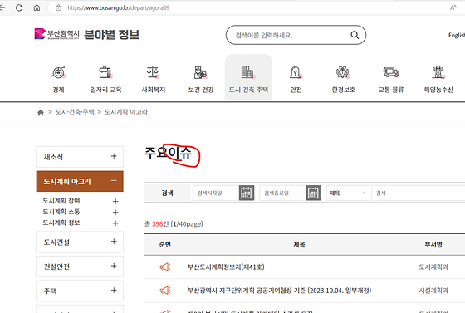Image resolution: width=465 pixels, height=313 pixels.
Task: Click 도시계획 아고라 breadcrumb link
Action: (126, 112)
